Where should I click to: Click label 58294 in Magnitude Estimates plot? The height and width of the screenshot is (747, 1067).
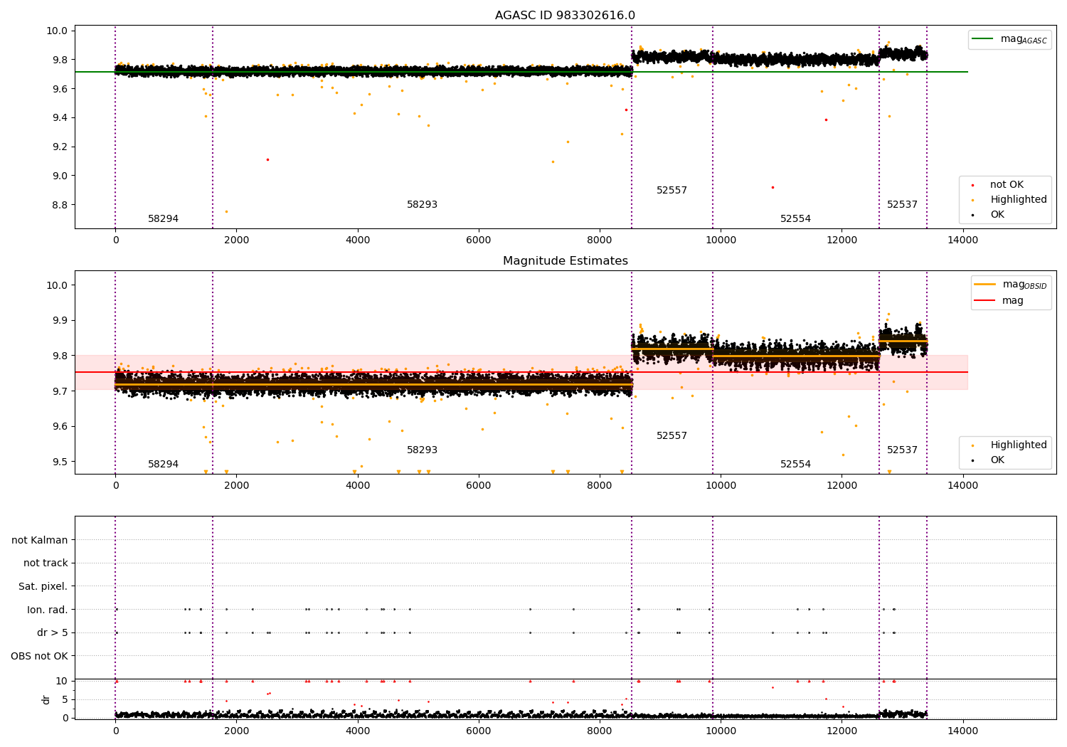pyautogui.click(x=163, y=465)
